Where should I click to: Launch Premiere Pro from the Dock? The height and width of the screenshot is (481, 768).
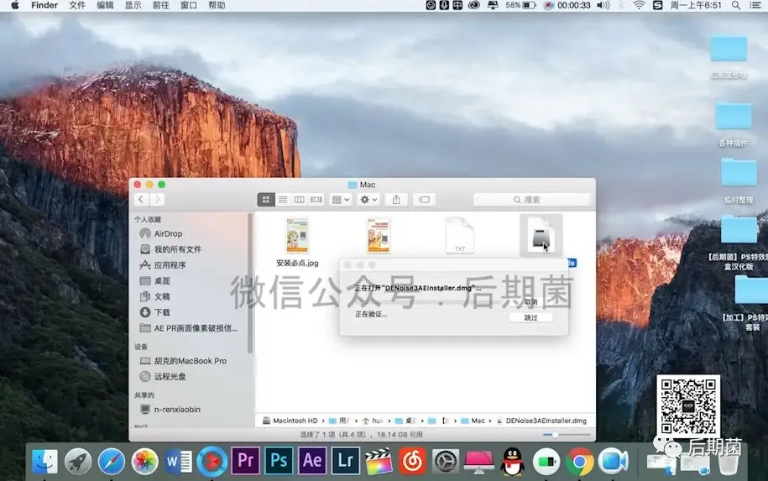pyautogui.click(x=245, y=461)
